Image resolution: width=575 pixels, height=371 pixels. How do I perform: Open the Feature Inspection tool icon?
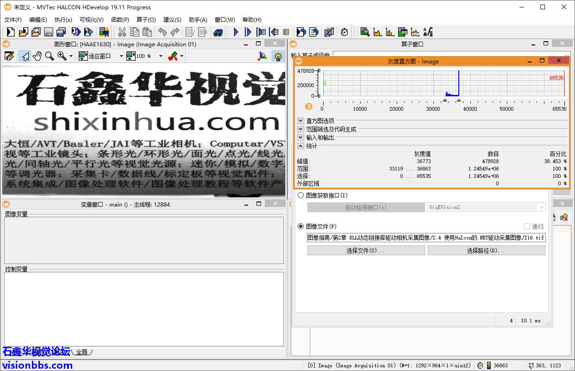tap(403, 32)
